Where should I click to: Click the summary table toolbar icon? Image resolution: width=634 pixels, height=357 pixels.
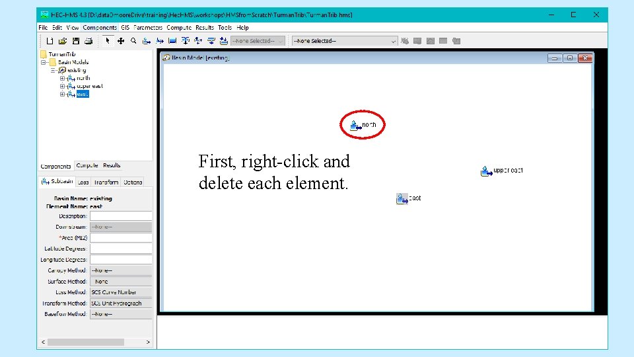[x=443, y=41]
